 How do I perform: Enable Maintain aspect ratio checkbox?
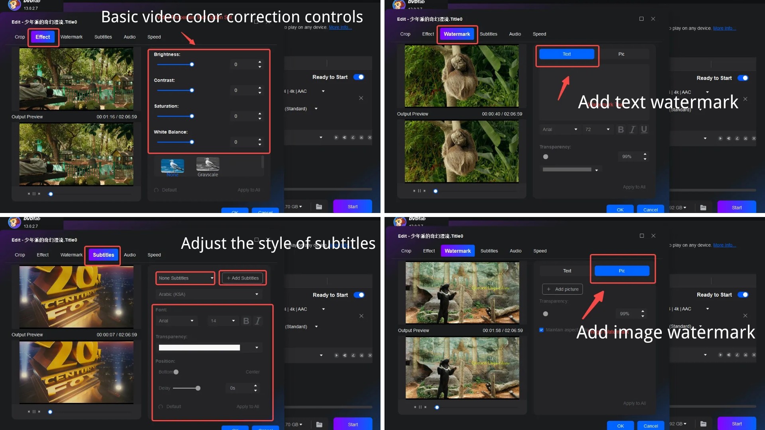coord(541,330)
